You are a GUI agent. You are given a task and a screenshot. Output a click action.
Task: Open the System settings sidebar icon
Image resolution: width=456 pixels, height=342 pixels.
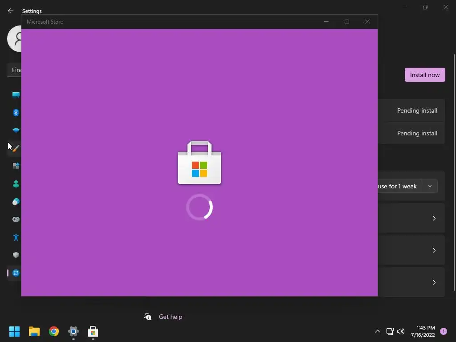tap(16, 94)
